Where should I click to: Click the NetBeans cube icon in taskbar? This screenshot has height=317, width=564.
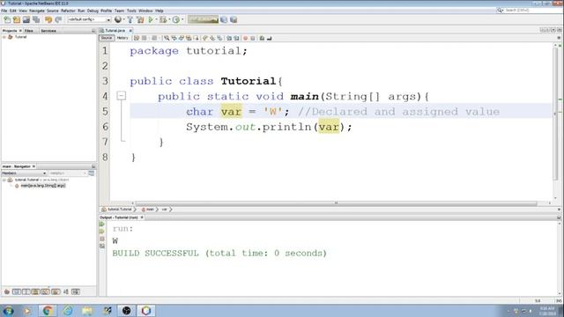(145, 311)
